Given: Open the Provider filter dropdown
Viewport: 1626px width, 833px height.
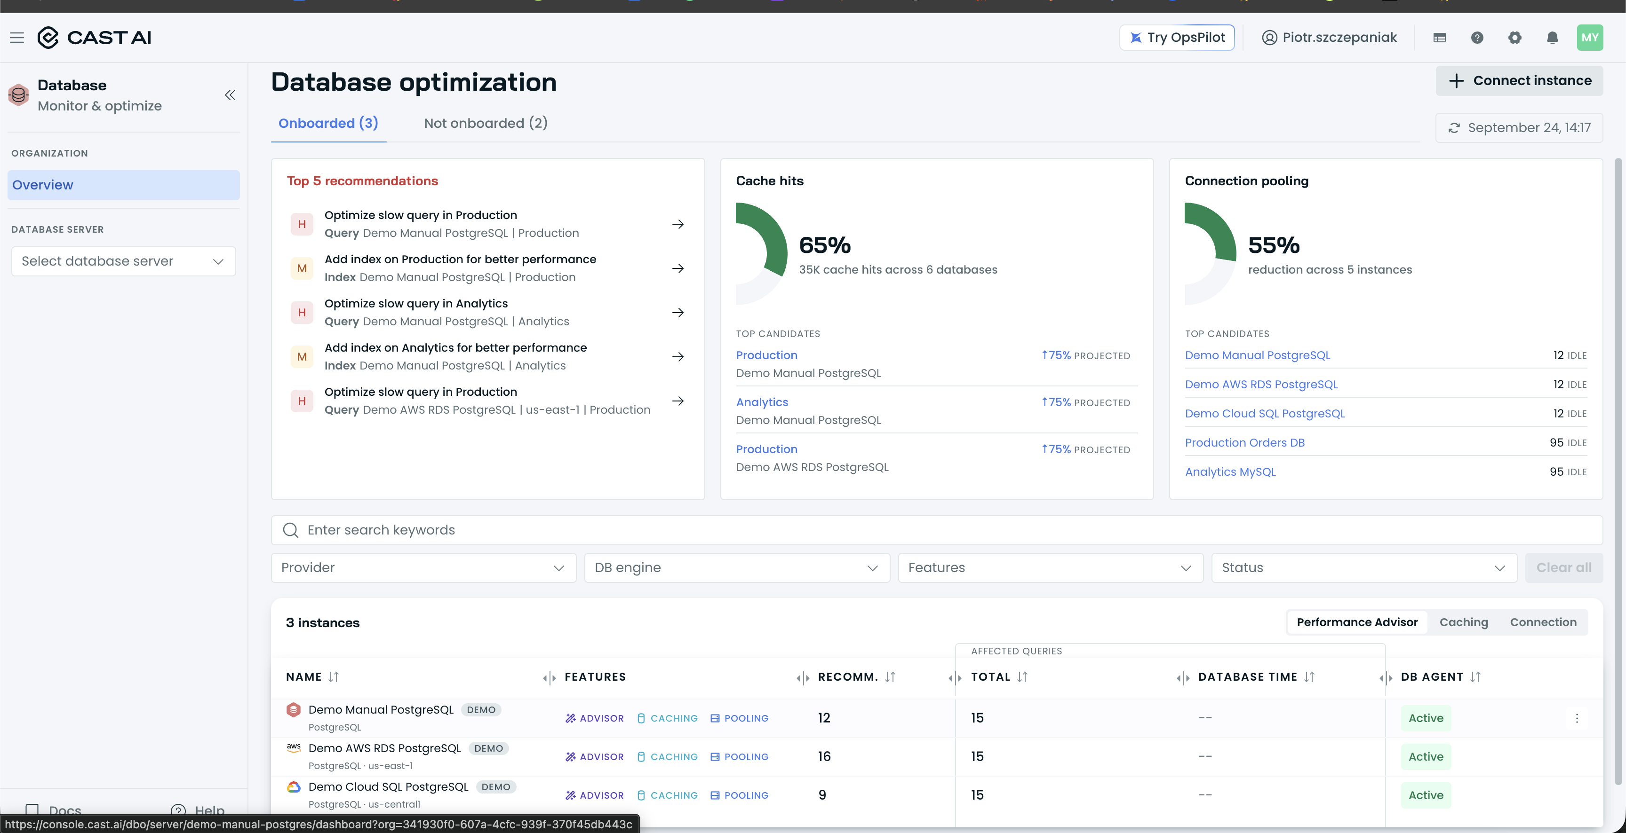Looking at the screenshot, I should [x=423, y=568].
